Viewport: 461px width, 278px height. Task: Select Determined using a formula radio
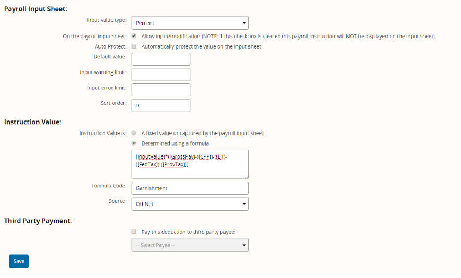(134, 143)
